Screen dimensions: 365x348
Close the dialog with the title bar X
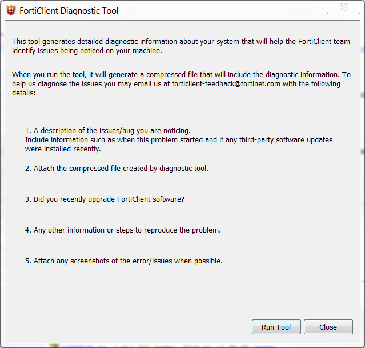click(x=343, y=8)
